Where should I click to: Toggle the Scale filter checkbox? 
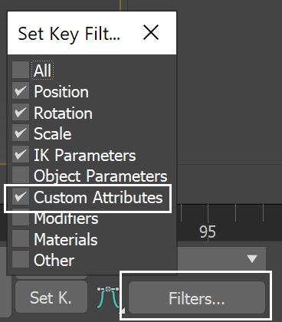(21, 133)
